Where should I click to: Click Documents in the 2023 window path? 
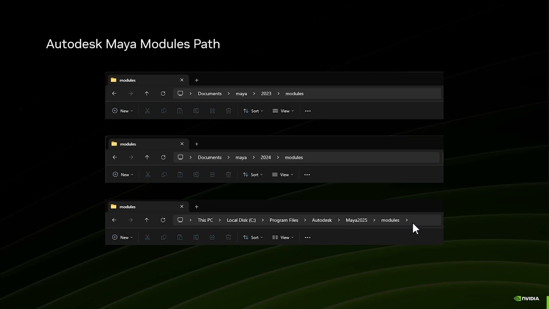[x=210, y=94]
